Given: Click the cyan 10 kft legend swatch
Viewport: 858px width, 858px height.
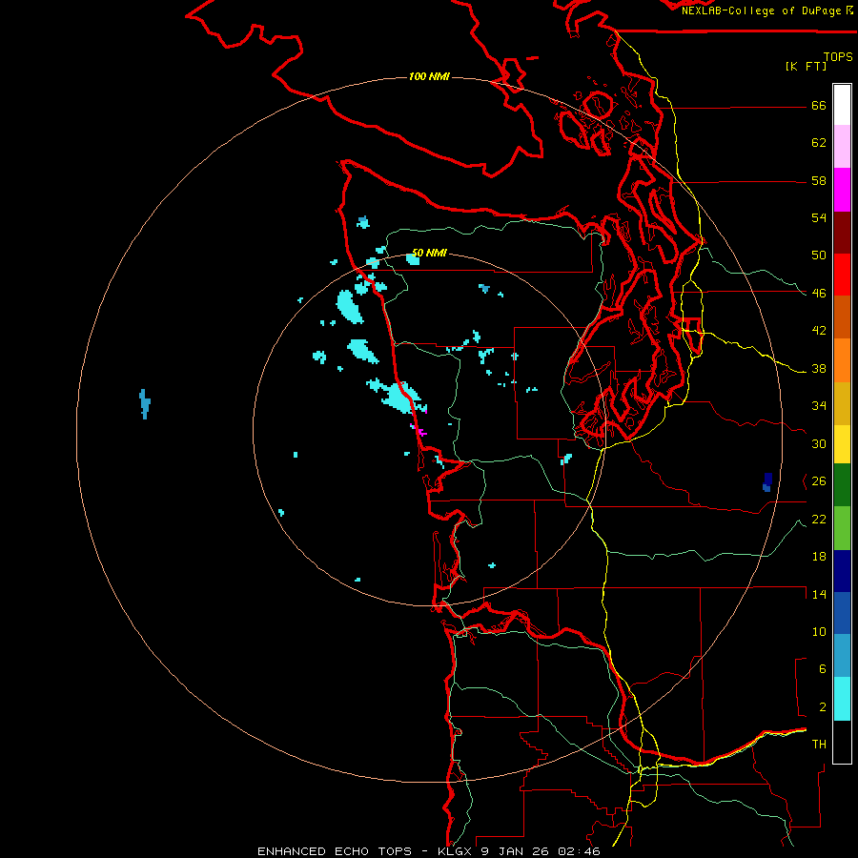Looking at the screenshot, I should point(842,699).
